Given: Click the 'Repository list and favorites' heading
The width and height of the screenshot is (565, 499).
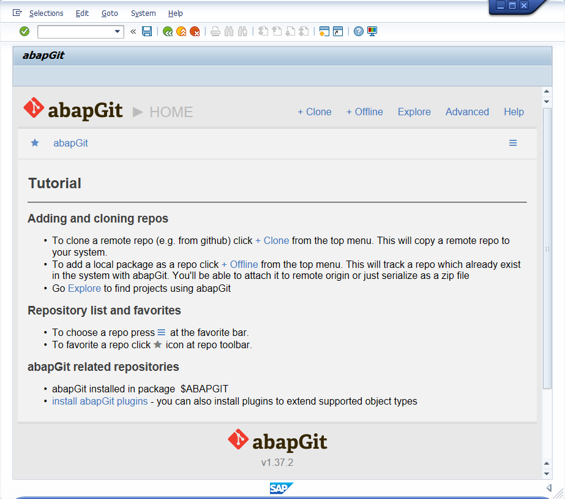Looking at the screenshot, I should (x=104, y=311).
